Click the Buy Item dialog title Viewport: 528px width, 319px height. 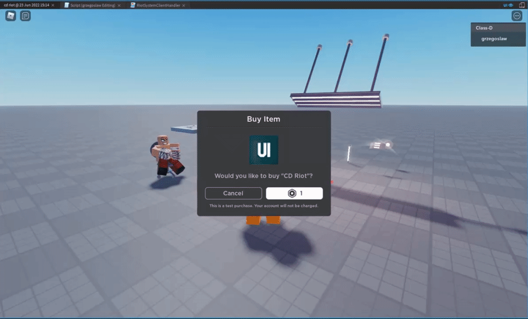click(263, 119)
